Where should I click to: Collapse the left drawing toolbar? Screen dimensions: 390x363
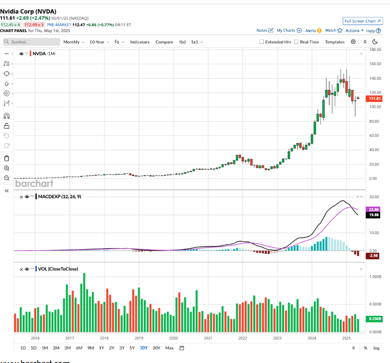7,191
